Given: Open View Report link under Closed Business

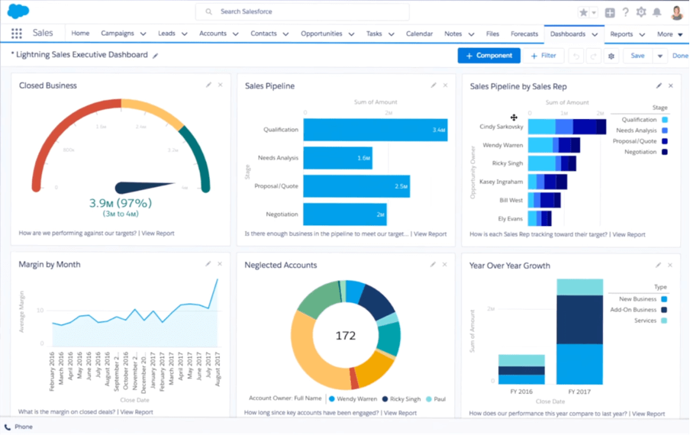Looking at the screenshot, I should click(x=157, y=234).
